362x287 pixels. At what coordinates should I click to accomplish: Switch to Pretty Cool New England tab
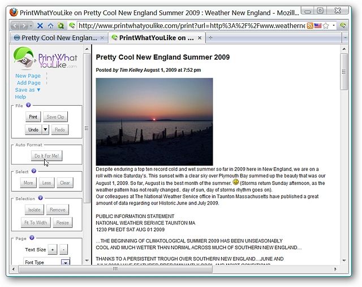[x=59, y=38]
